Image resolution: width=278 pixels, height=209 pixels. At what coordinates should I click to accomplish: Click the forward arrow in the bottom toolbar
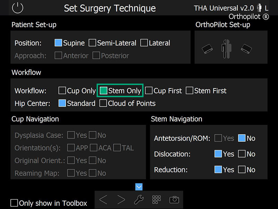click(x=121, y=199)
